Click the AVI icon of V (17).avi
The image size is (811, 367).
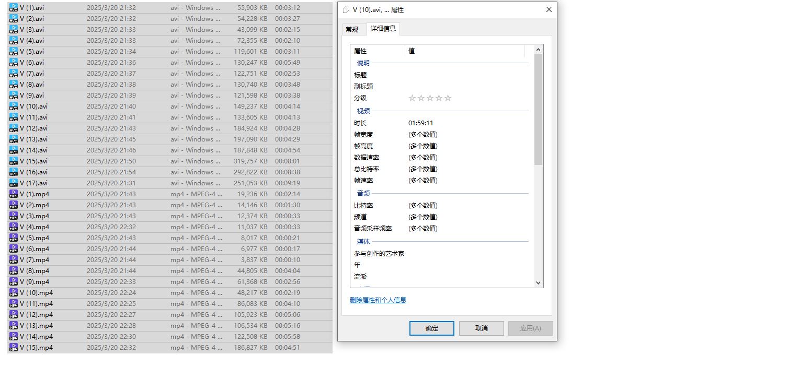(x=14, y=183)
